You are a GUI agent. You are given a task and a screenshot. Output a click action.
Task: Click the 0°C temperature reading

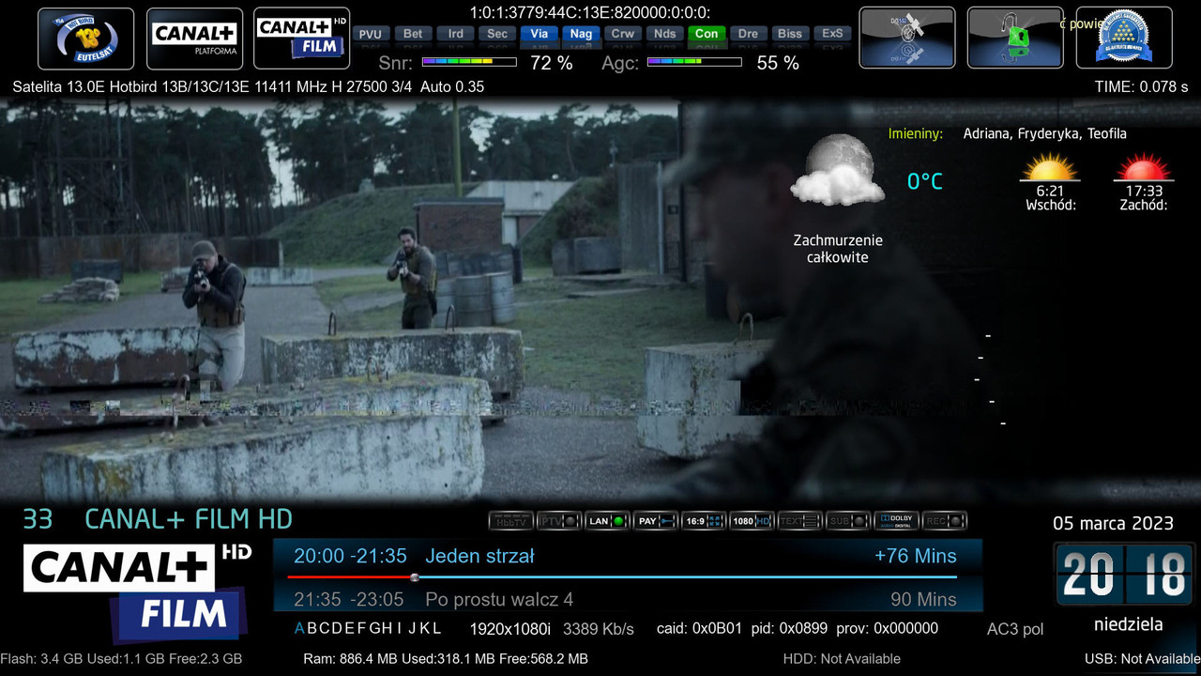tap(924, 182)
